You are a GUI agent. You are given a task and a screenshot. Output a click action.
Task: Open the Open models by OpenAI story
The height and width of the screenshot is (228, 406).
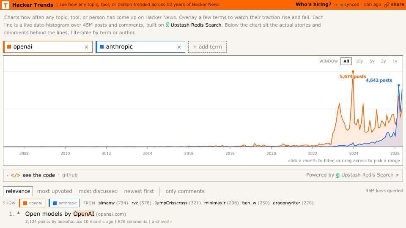pos(60,214)
